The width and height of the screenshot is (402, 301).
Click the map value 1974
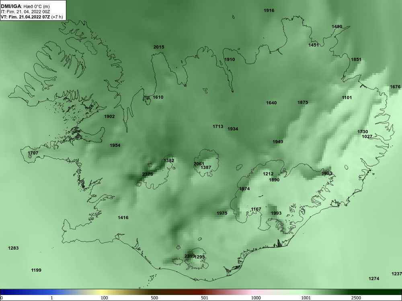click(x=244, y=189)
